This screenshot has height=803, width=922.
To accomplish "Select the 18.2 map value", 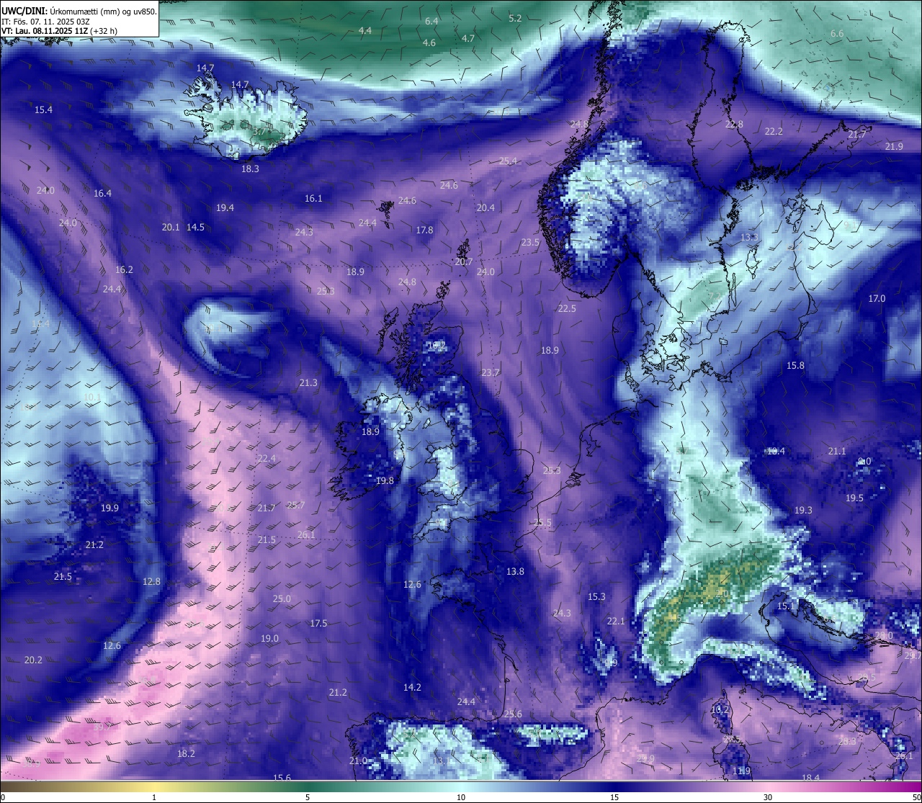I will (186, 754).
